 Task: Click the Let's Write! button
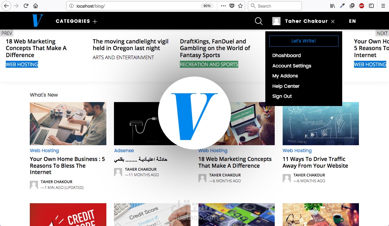coord(304,41)
